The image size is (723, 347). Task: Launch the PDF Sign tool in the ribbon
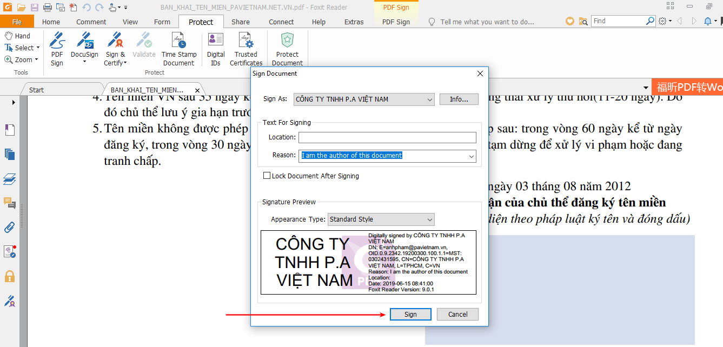tap(57, 49)
